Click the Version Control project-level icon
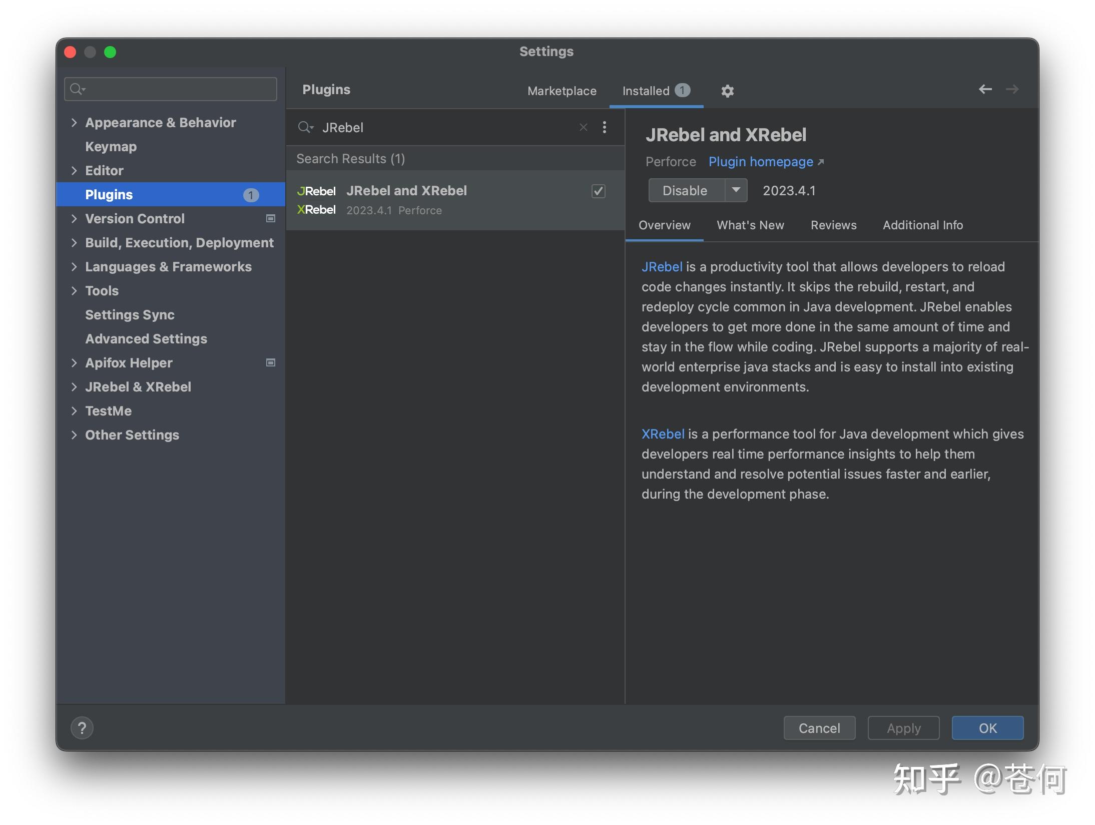 [x=271, y=218]
